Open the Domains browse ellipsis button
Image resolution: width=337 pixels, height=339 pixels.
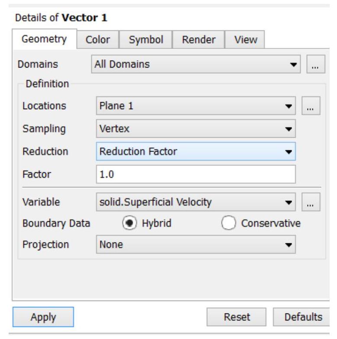[x=316, y=64]
